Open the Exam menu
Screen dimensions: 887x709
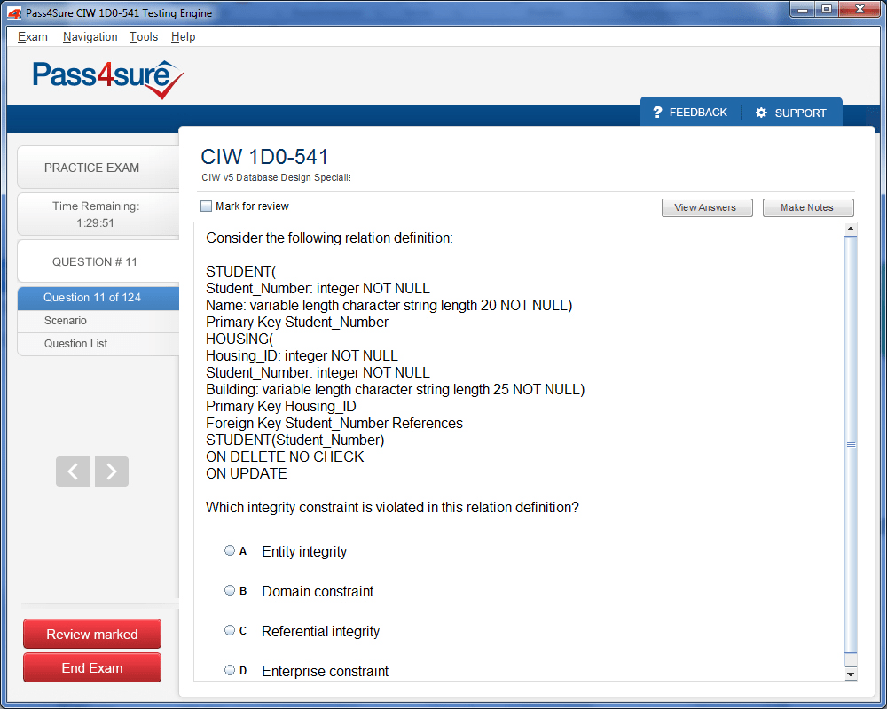point(32,36)
